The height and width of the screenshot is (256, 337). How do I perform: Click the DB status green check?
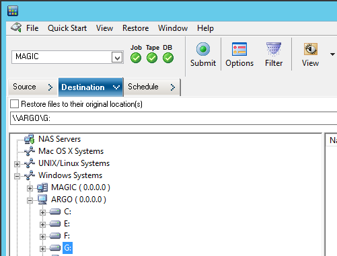tap(168, 58)
